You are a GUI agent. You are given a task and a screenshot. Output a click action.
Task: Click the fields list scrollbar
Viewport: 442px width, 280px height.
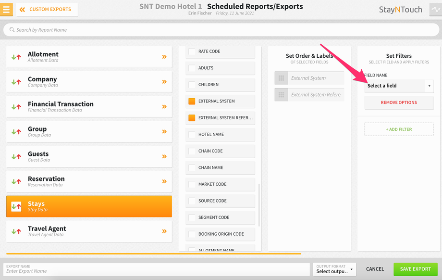coord(259,205)
